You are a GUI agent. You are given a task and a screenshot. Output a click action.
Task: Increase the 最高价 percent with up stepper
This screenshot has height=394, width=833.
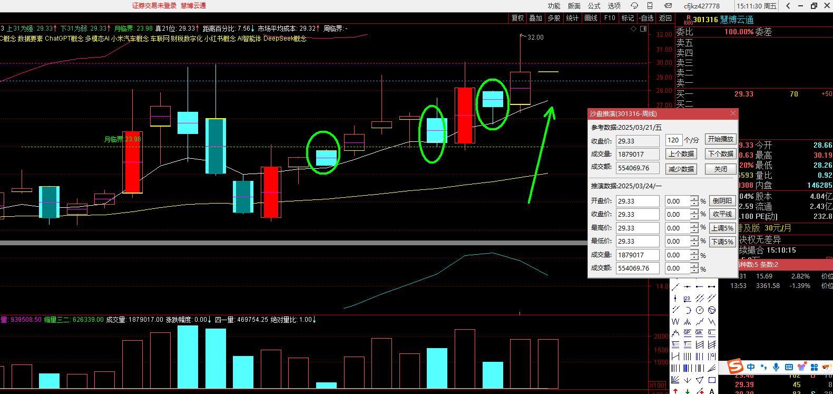click(694, 226)
